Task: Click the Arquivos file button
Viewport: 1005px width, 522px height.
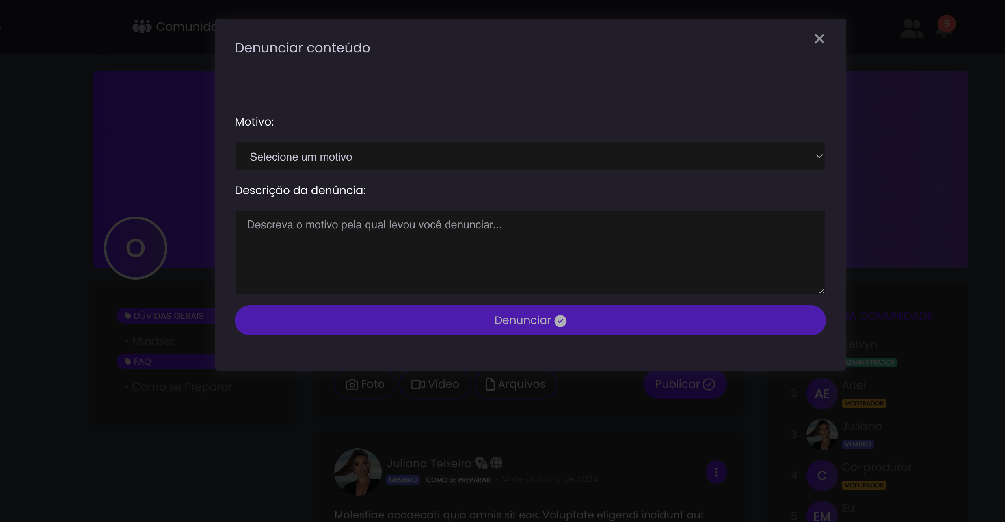Action: click(515, 384)
